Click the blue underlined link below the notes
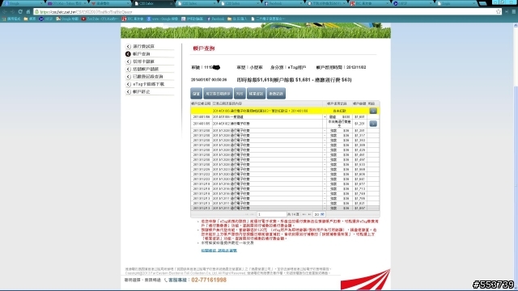Screen dimensions: 518x291 (x=219, y=251)
